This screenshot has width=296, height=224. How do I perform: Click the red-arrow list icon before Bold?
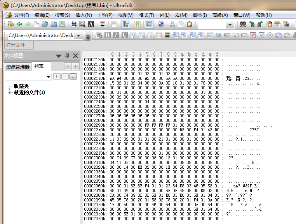tap(99, 35)
